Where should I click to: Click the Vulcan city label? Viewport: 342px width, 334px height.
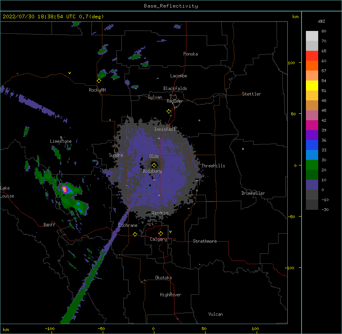(215, 314)
